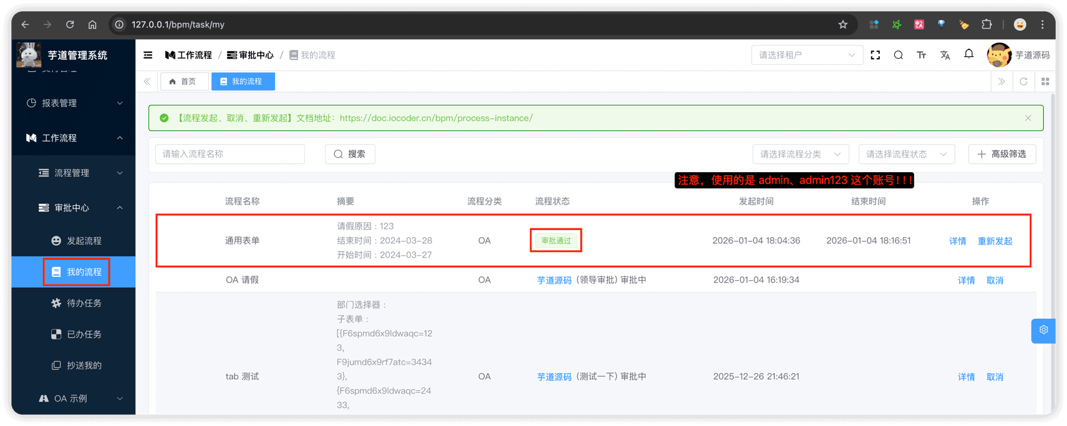The width and height of the screenshot is (1067, 426).
Task: Open doc.iocoder.cn process-instance link
Action: tap(436, 118)
